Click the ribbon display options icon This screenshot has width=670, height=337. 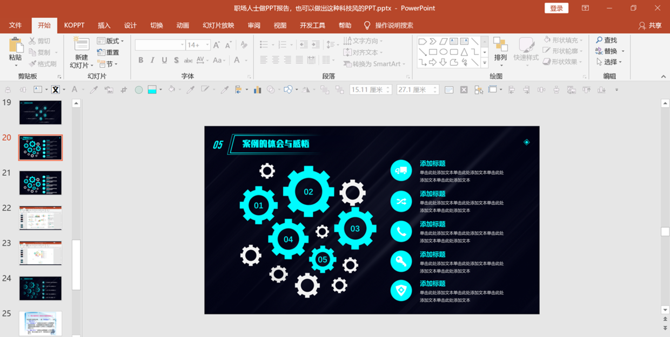point(585,8)
